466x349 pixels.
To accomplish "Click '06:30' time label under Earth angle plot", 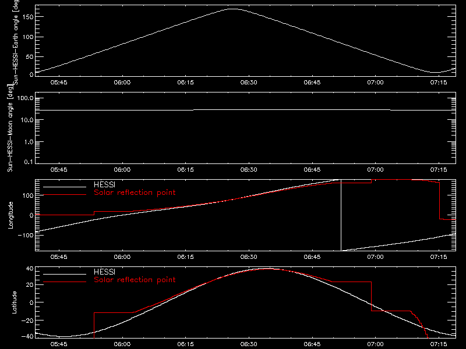I will [x=249, y=83].
